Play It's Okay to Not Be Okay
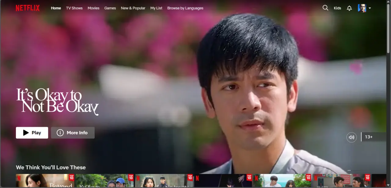This screenshot has width=391, height=188. pyautogui.click(x=32, y=133)
